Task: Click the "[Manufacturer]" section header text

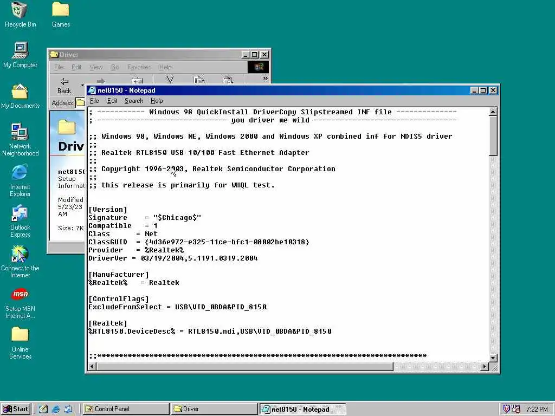Action: click(119, 275)
